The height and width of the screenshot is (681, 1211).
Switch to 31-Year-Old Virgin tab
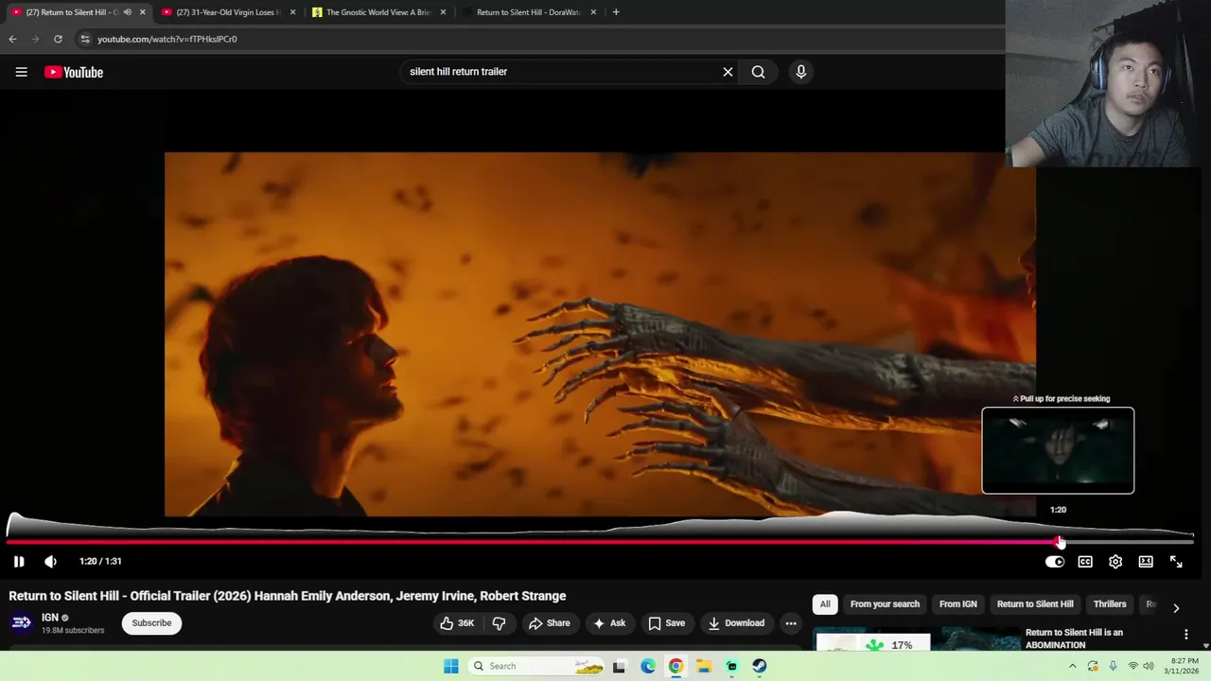point(227,12)
